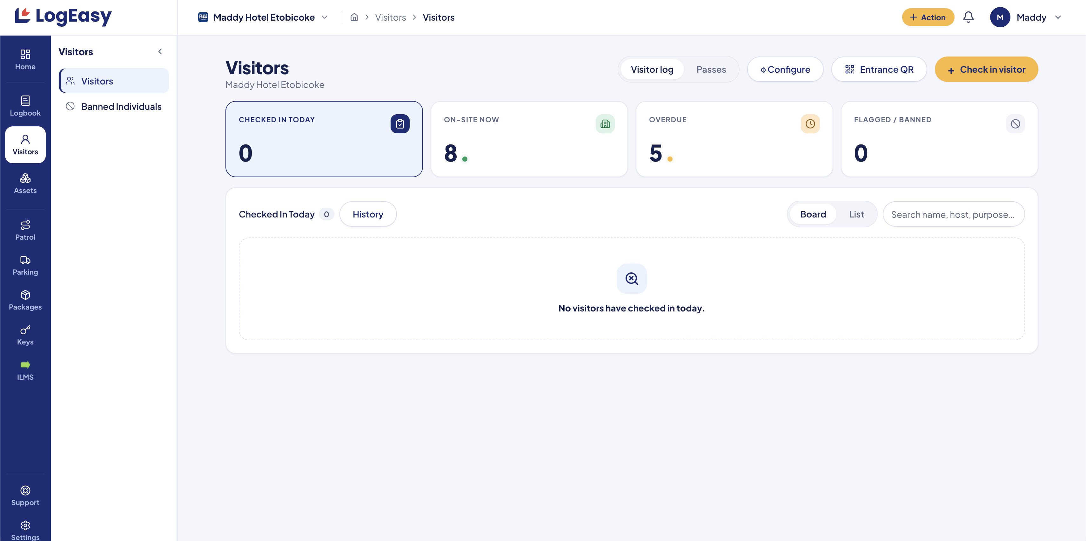Click the home breadcrumb icon

pos(354,17)
